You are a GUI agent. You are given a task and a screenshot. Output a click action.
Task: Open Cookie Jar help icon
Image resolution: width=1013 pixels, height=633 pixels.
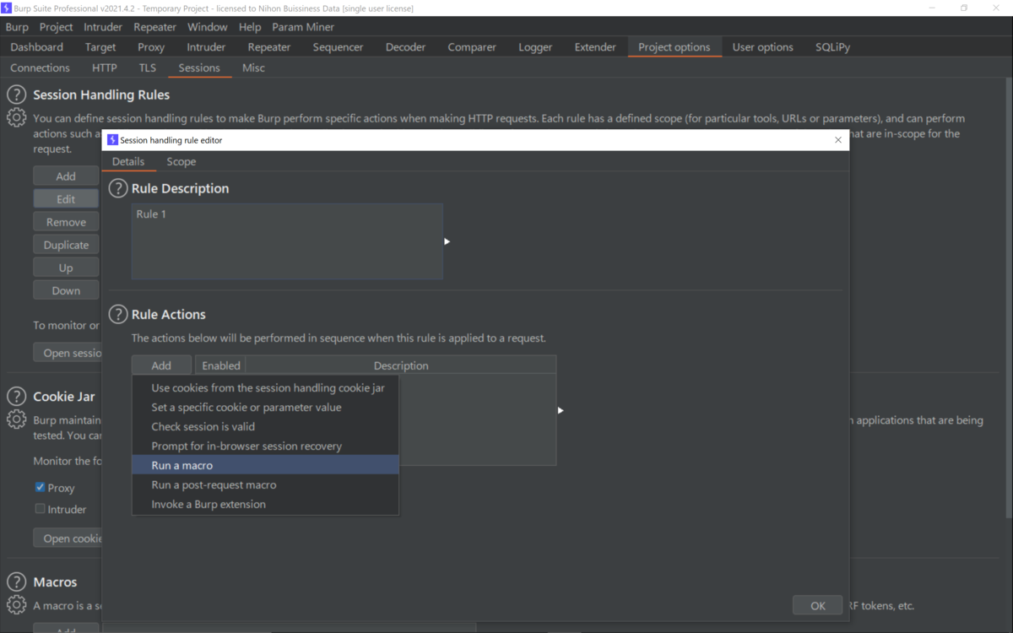[x=16, y=396]
